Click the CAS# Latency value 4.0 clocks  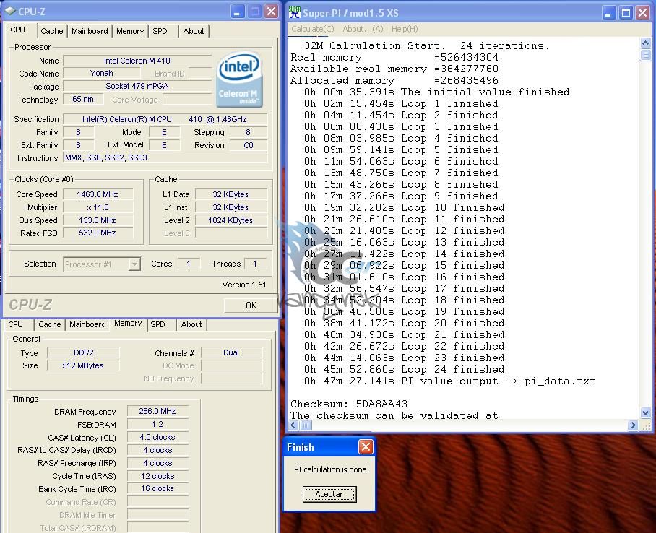157,437
